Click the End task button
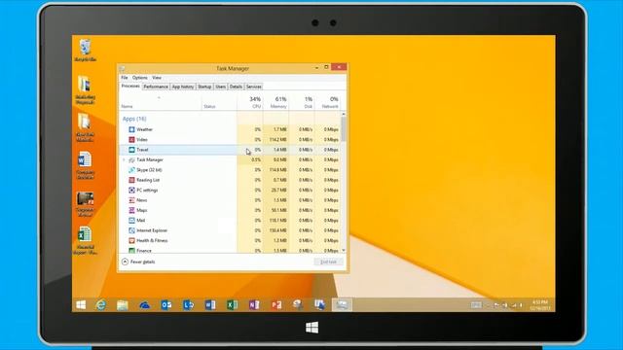The height and width of the screenshot is (350, 623). pyautogui.click(x=328, y=262)
